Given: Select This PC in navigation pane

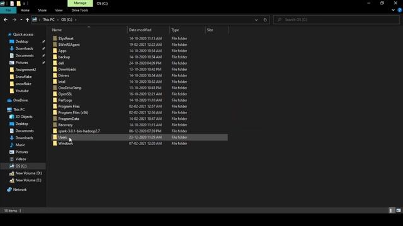Looking at the screenshot, I should (19, 109).
